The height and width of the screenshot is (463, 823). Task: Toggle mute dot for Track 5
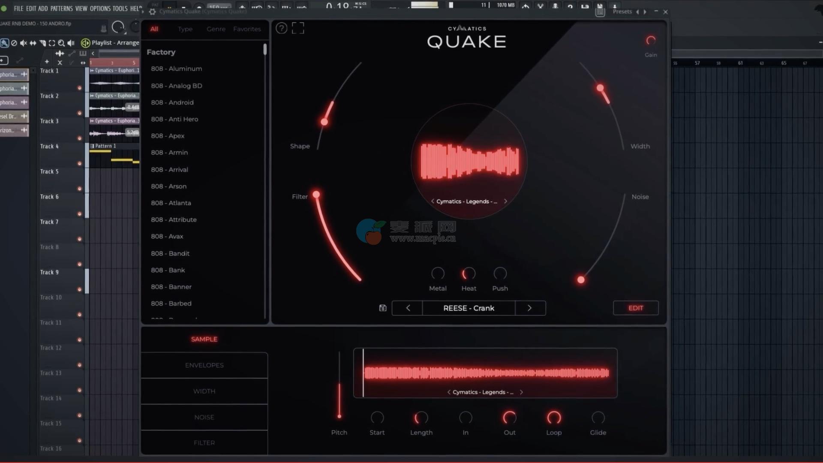[x=79, y=189]
